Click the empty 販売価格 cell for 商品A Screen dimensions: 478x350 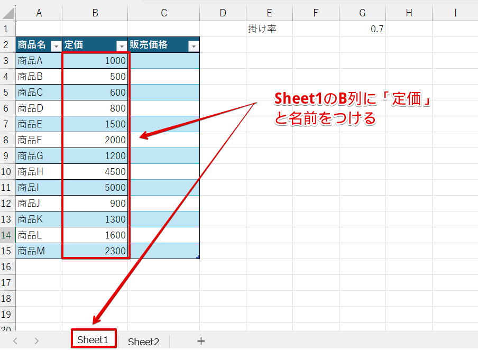(164, 61)
